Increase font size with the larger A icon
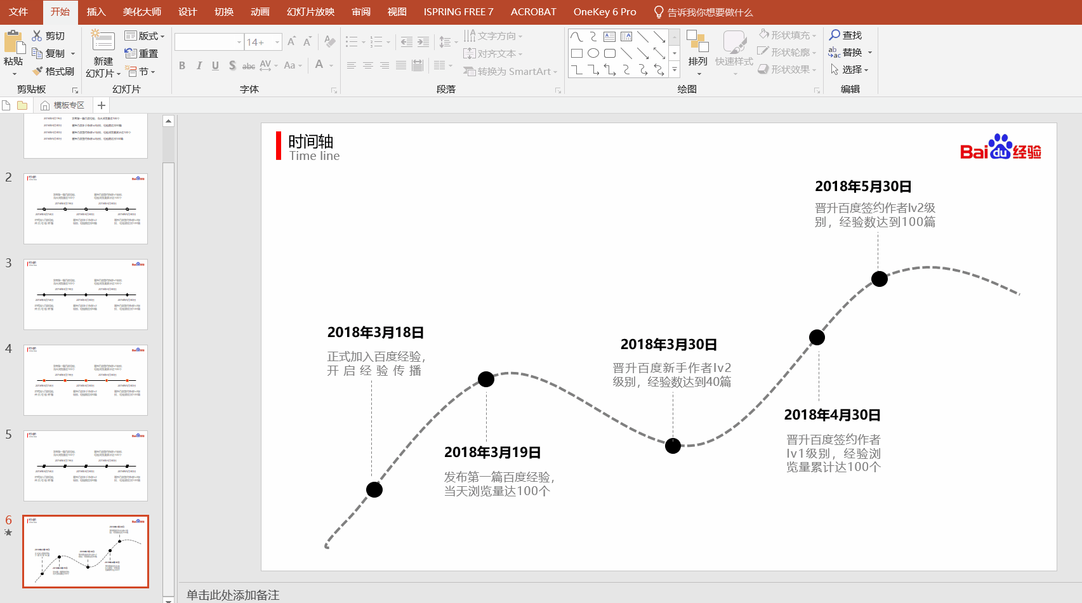 tap(291, 42)
